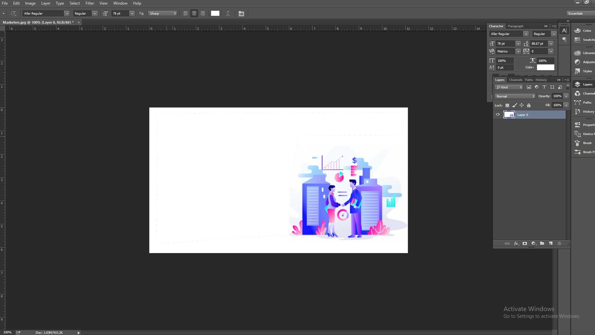Toggle the layer filter on/off switch
Image resolution: width=595 pixels, height=335 pixels.
[567, 87]
